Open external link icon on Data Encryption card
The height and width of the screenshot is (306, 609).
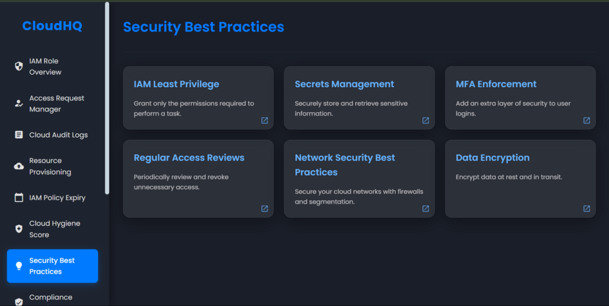[x=587, y=208]
